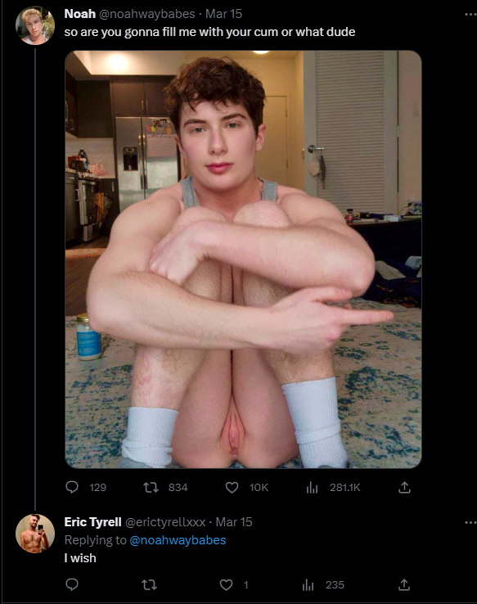Share Noah's tweet using the upload icon

pyautogui.click(x=404, y=487)
